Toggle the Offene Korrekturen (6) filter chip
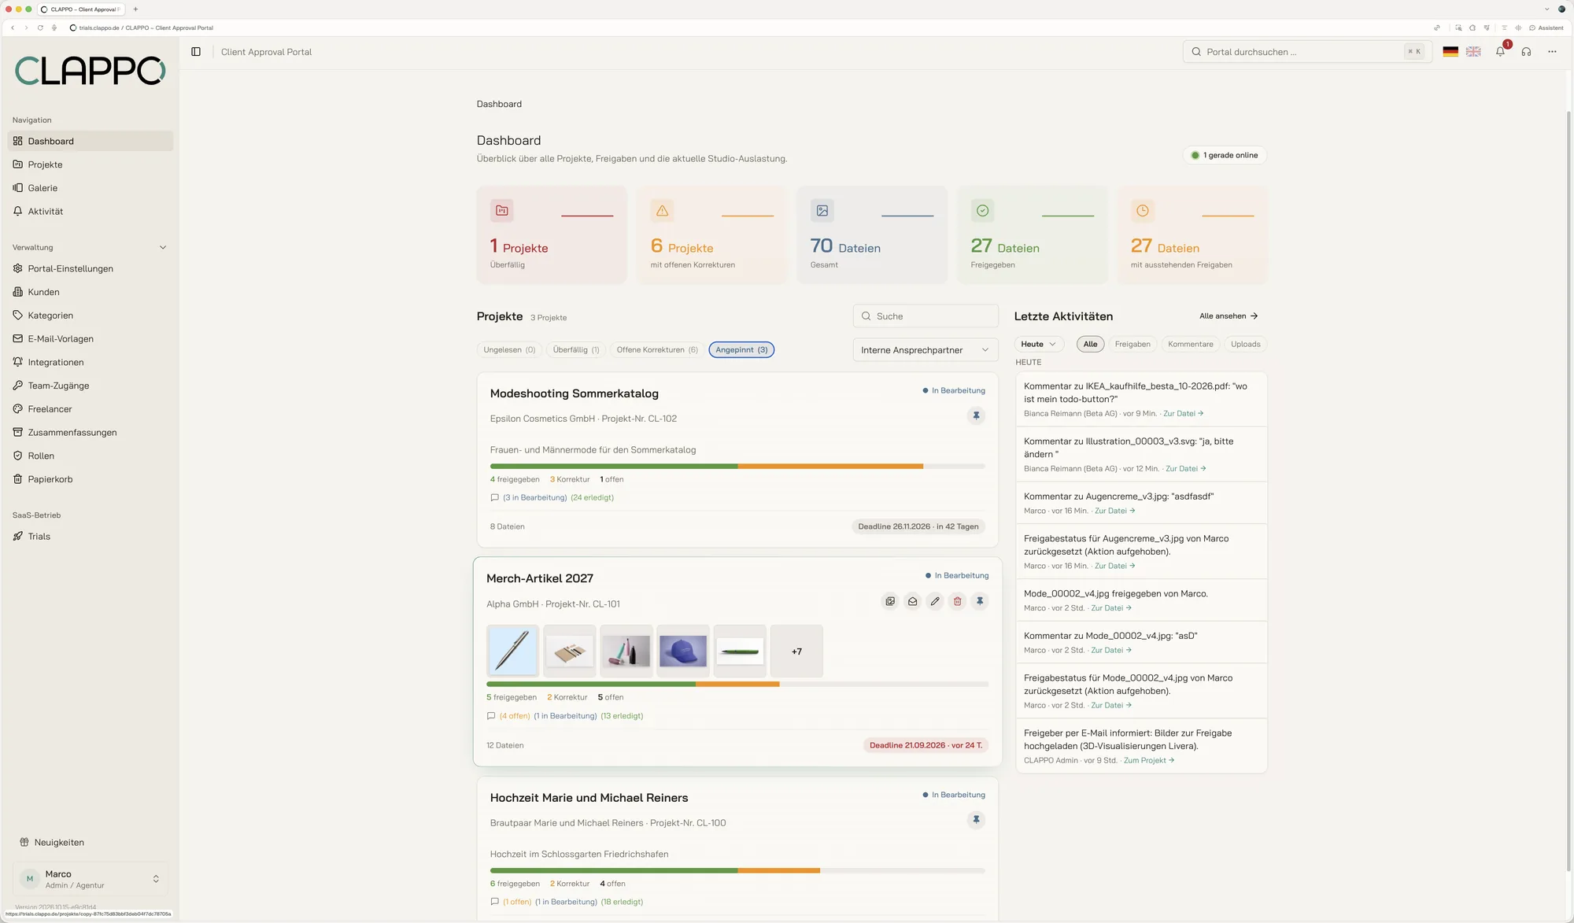 tap(657, 350)
